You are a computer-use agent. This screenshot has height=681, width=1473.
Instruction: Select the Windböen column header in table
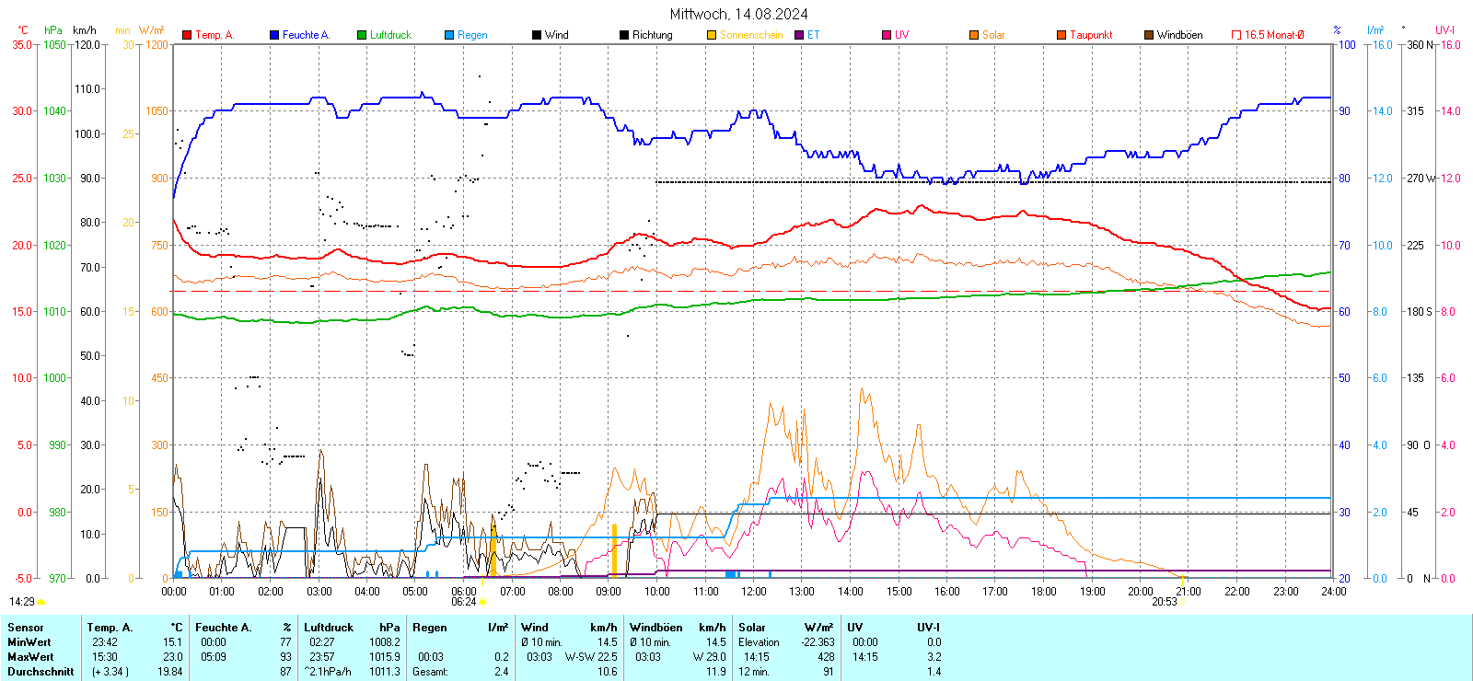point(655,628)
